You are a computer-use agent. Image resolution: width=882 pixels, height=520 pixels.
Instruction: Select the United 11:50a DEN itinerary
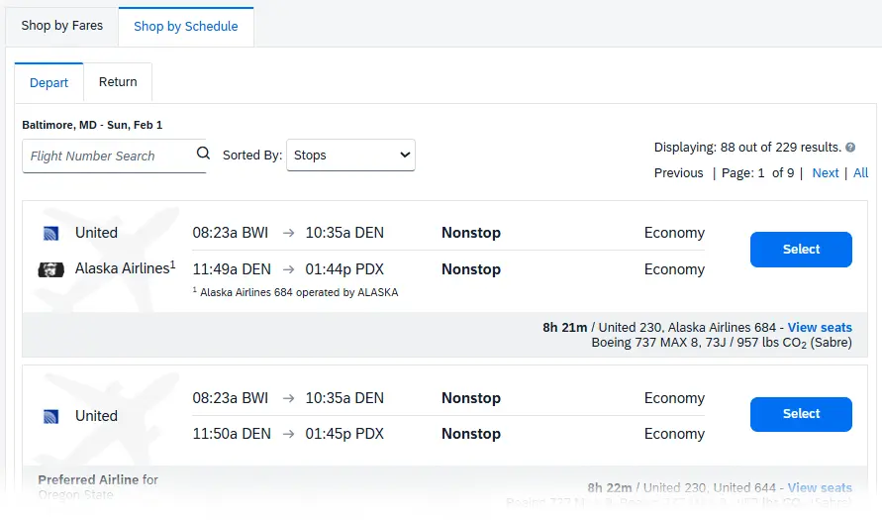point(801,414)
